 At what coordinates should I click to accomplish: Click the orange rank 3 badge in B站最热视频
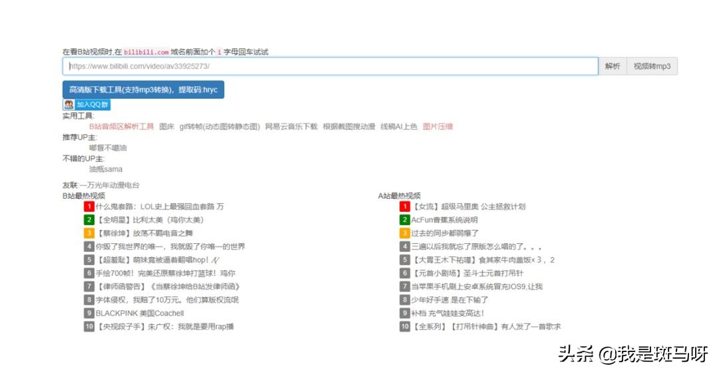point(89,233)
